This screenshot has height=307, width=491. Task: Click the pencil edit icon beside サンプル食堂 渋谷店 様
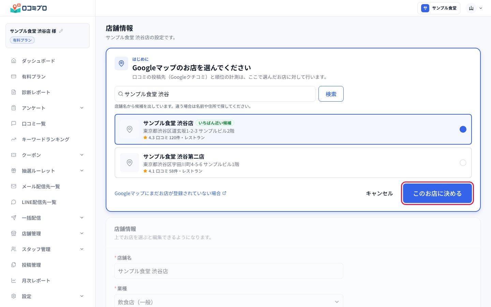pos(61,31)
